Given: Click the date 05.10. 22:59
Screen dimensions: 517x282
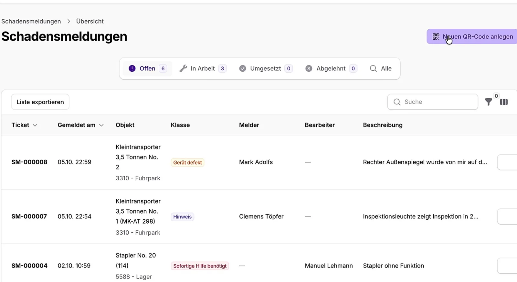Looking at the screenshot, I should click(75, 162).
